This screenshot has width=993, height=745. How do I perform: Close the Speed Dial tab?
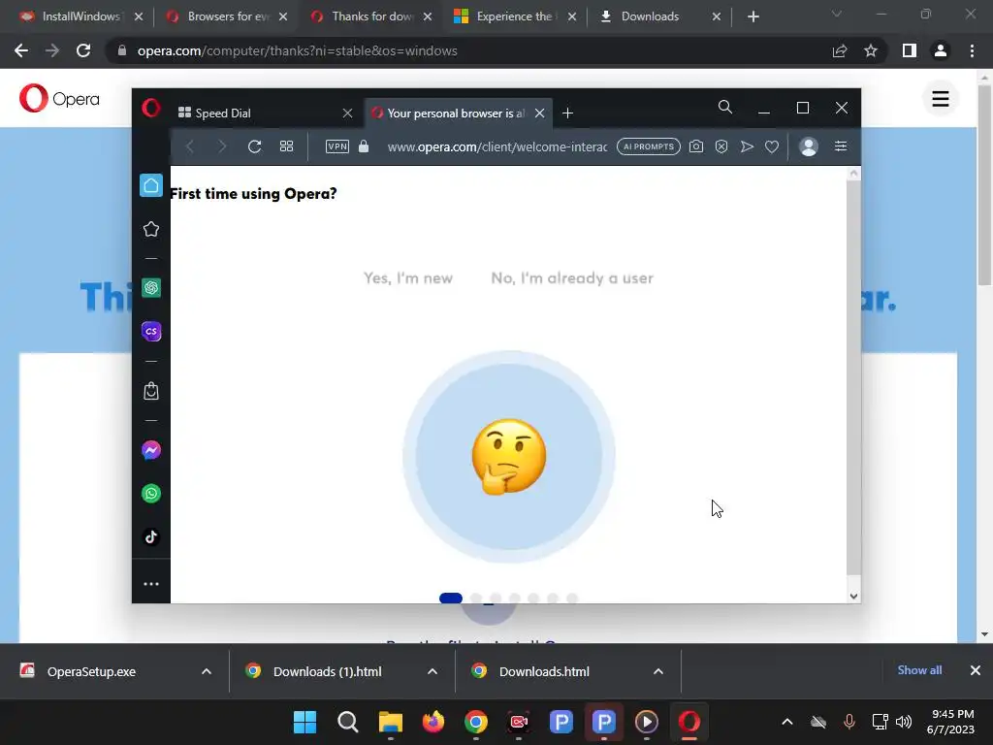tap(347, 113)
